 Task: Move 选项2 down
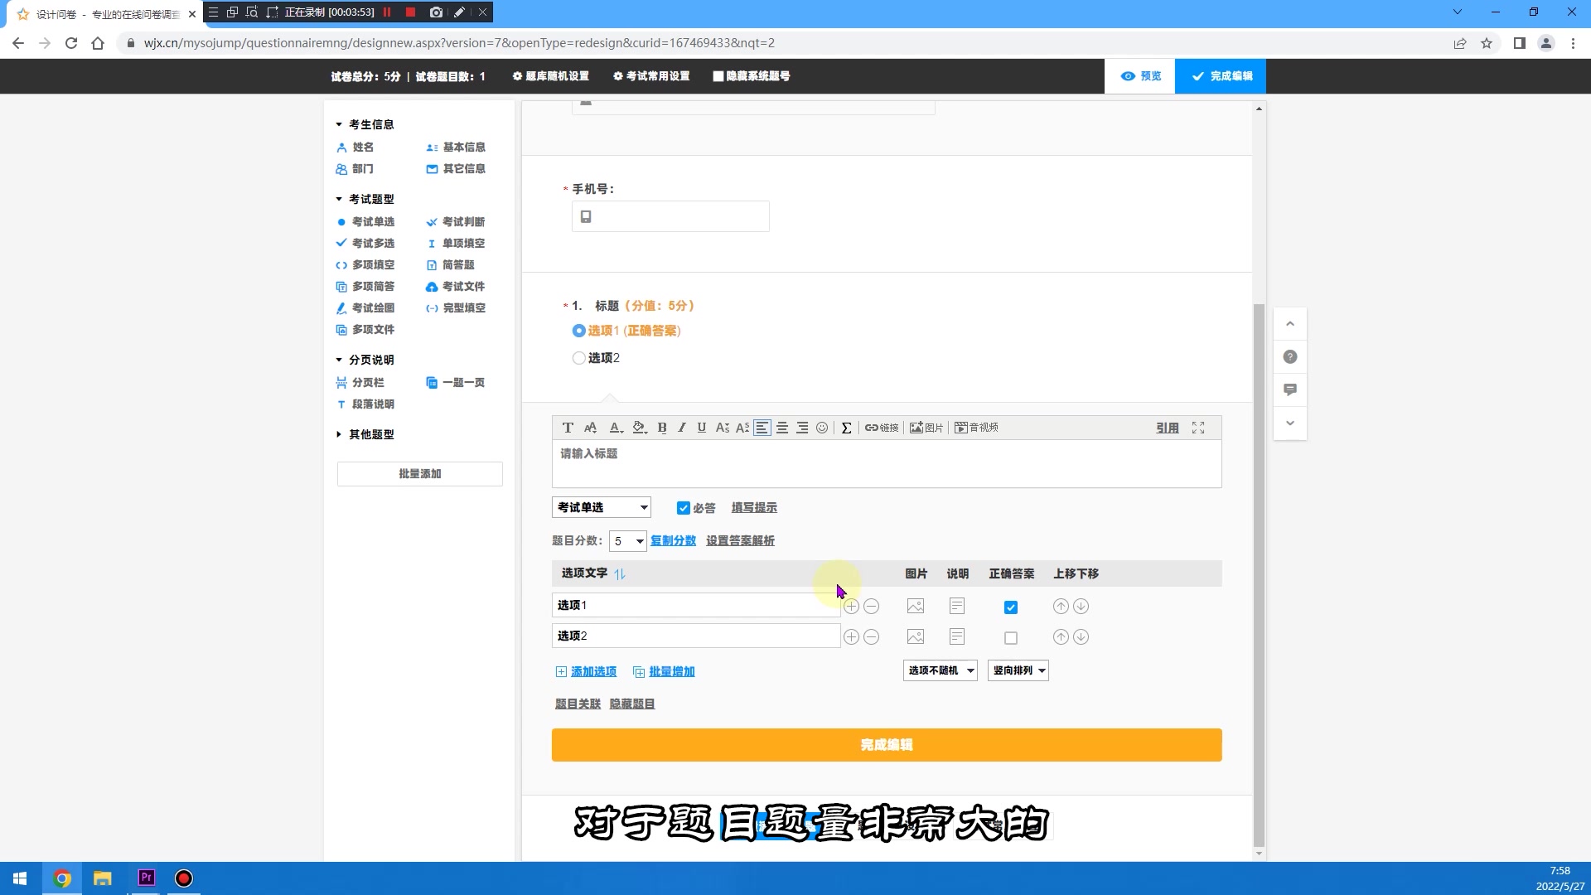(1081, 637)
